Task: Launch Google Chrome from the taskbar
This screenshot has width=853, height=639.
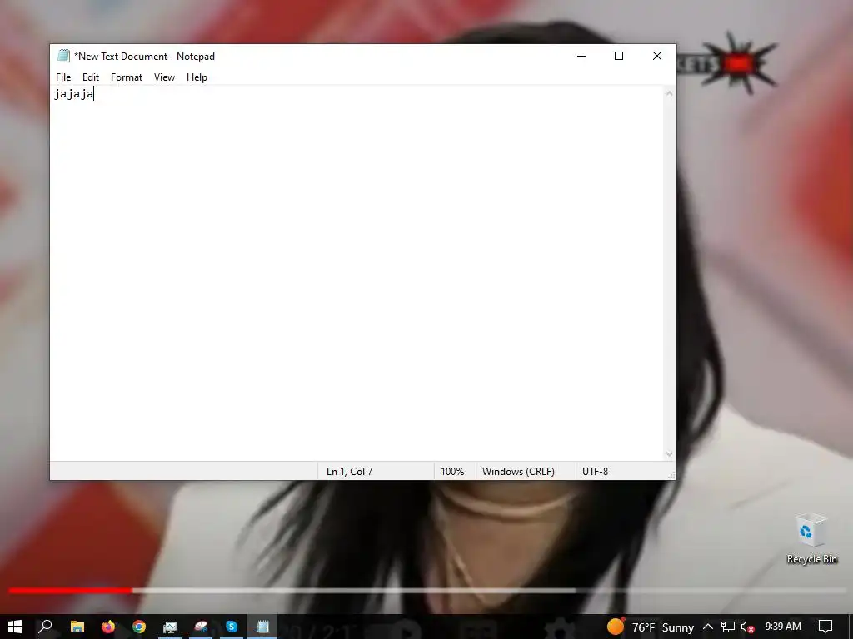Action: [x=139, y=627]
